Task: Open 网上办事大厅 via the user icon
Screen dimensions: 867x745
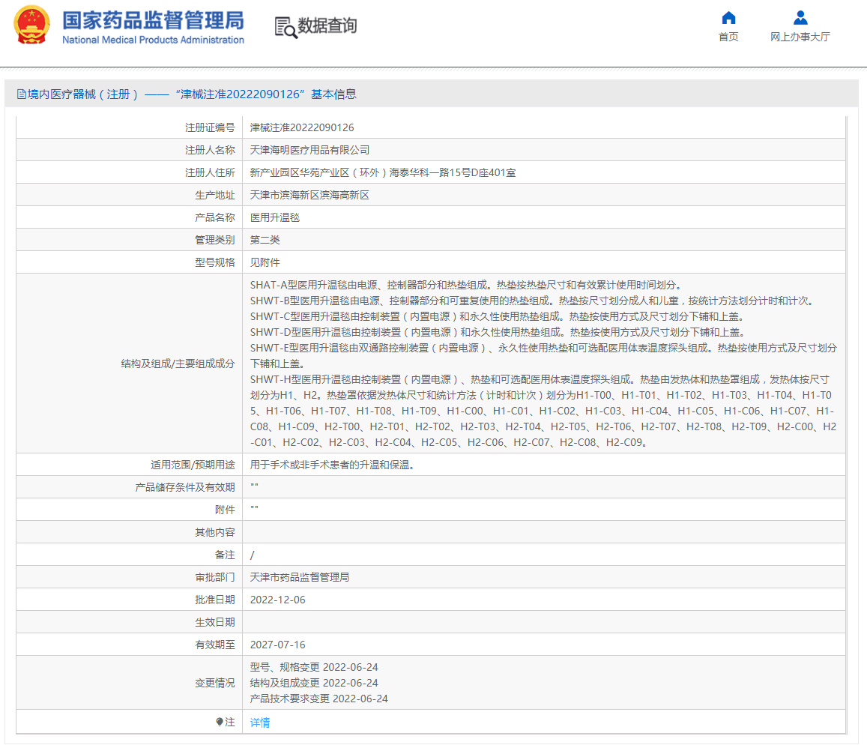Action: click(800, 18)
